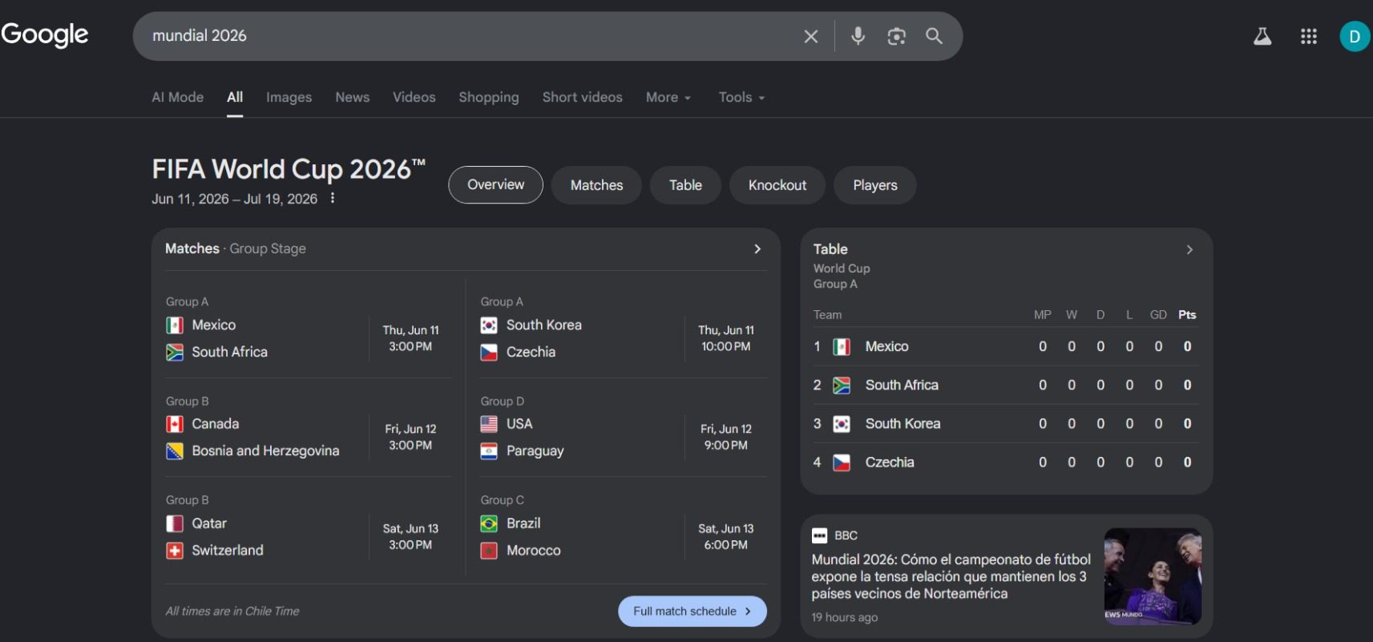Open the Tools dropdown
Viewport: 1373px width, 642px height.
pos(741,97)
